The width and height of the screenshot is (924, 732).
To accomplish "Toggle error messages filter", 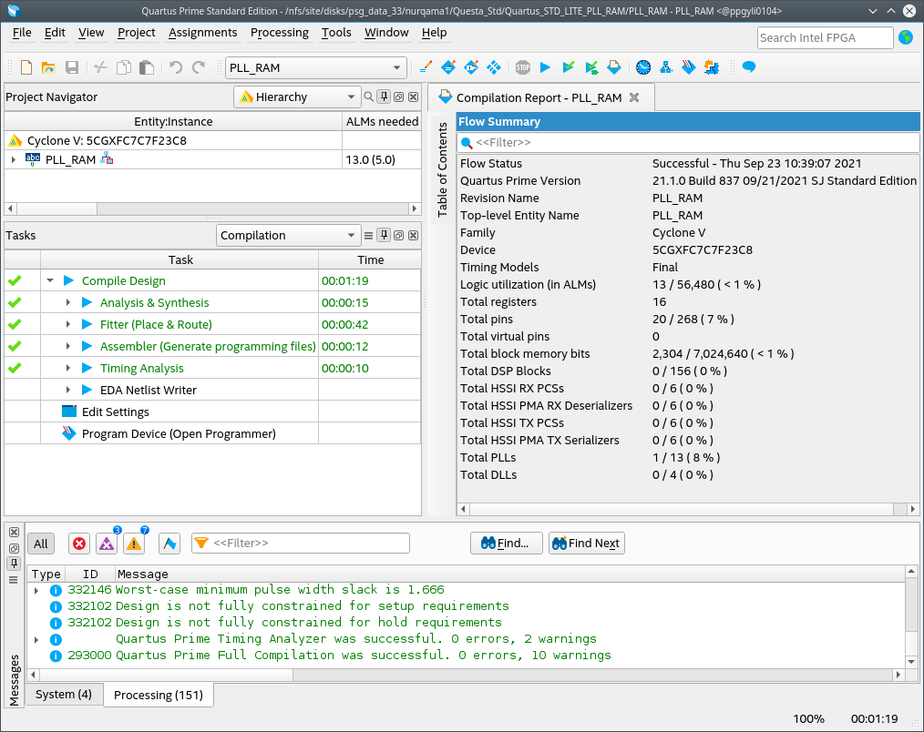I will pos(79,544).
